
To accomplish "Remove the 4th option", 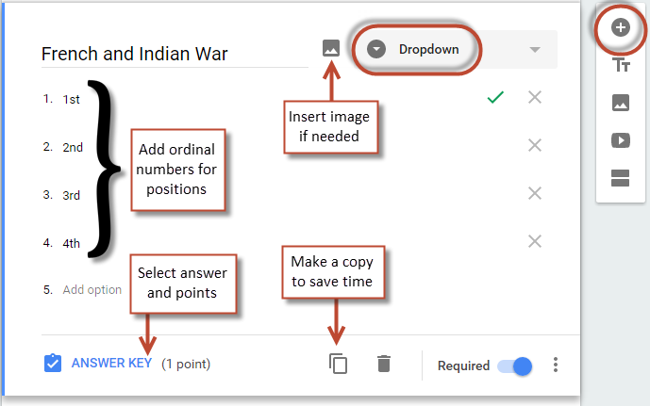I will pyautogui.click(x=535, y=241).
